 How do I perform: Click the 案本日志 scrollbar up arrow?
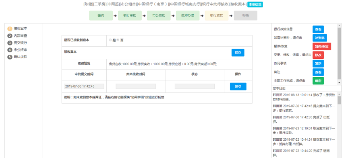340,94
